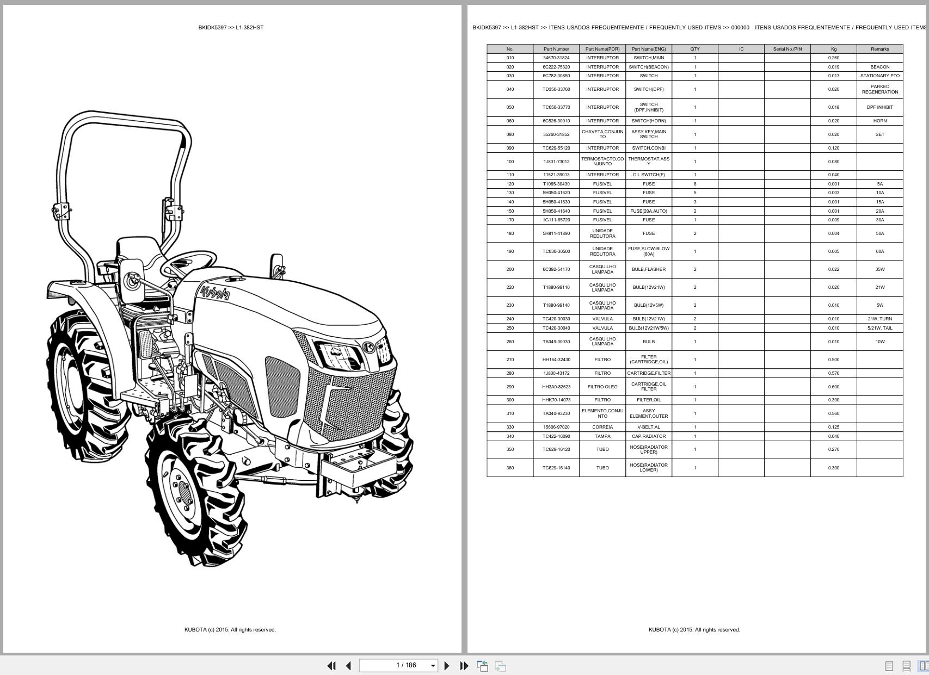Click the IC column header
The image size is (929, 675).
[741, 49]
